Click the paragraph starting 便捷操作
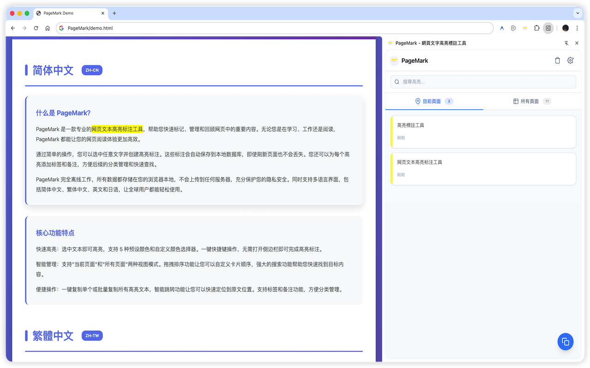Viewport: 590px width, 368px height. (x=190, y=289)
